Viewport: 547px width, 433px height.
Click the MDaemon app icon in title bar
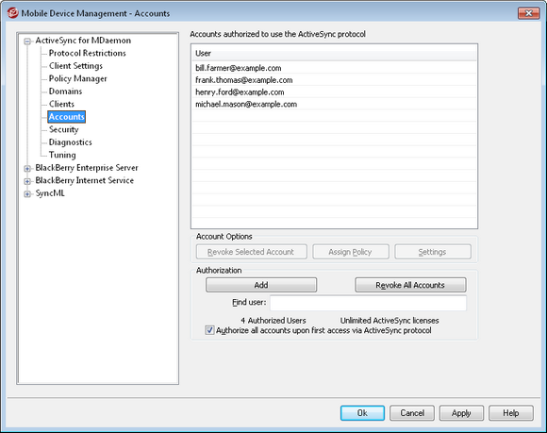click(13, 13)
